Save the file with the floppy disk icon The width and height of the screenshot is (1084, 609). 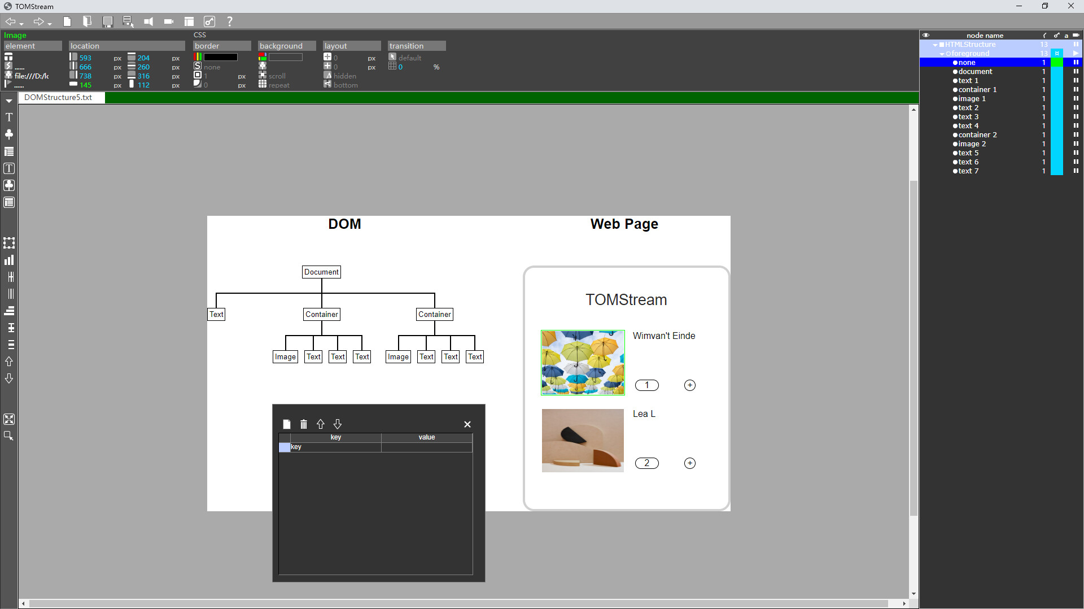108,21
